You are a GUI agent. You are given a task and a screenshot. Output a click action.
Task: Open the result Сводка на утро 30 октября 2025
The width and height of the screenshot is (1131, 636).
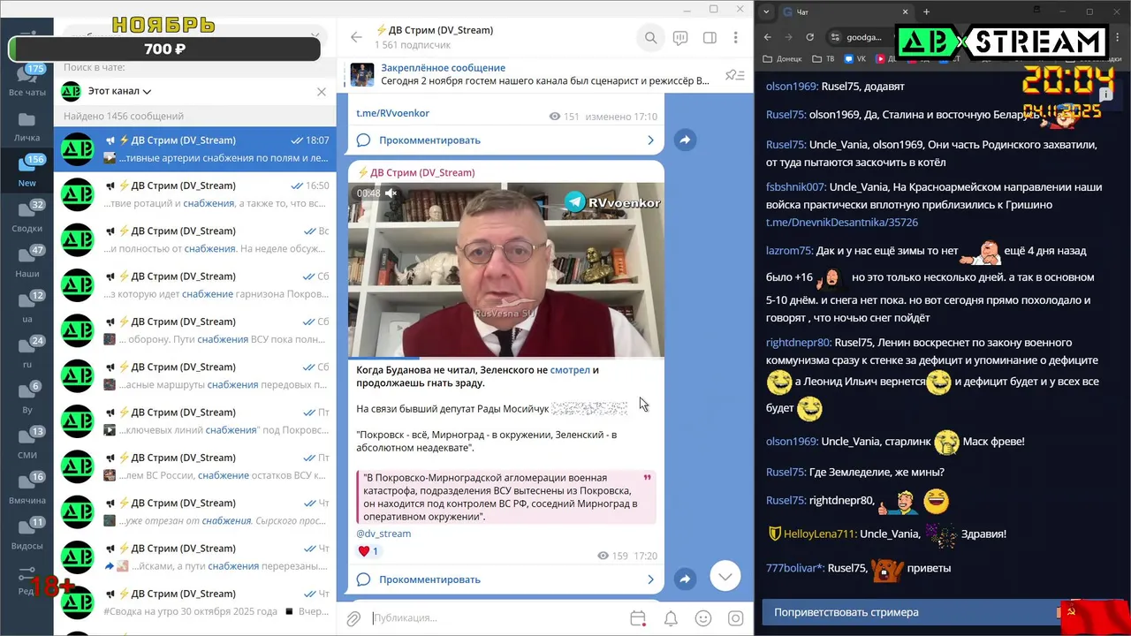tap(195, 602)
